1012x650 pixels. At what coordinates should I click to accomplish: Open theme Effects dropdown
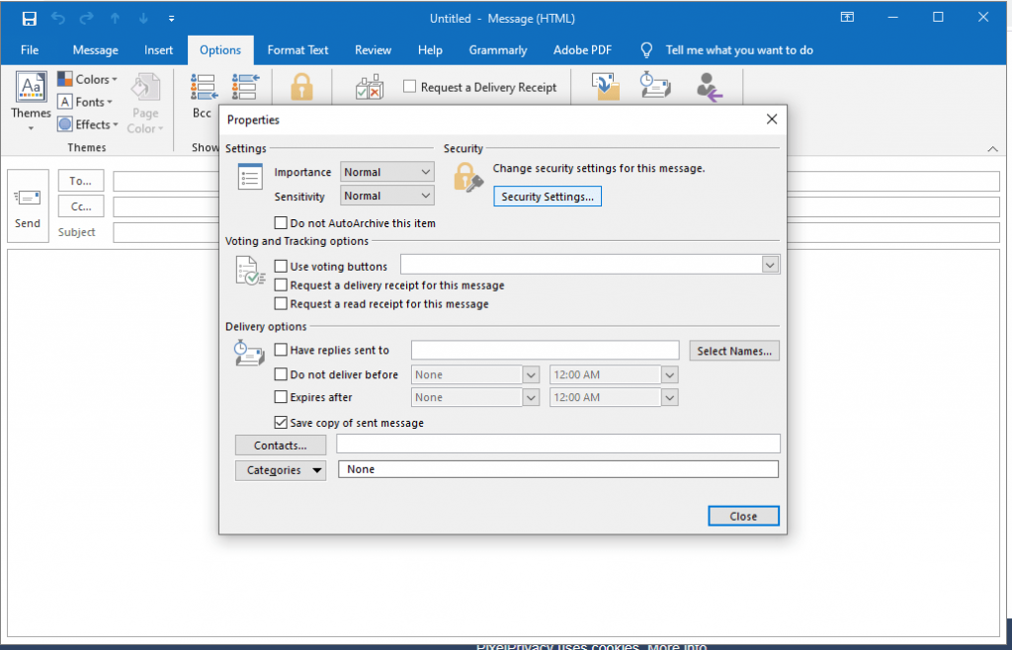pos(88,124)
